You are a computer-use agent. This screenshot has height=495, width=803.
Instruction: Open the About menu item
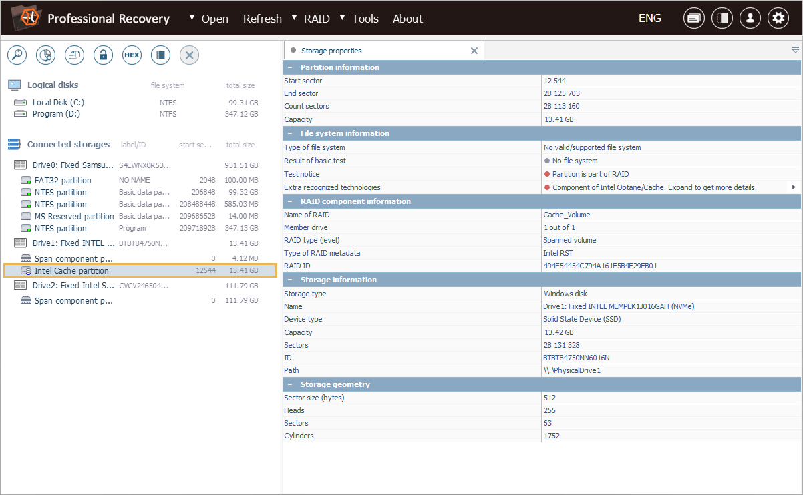click(408, 19)
